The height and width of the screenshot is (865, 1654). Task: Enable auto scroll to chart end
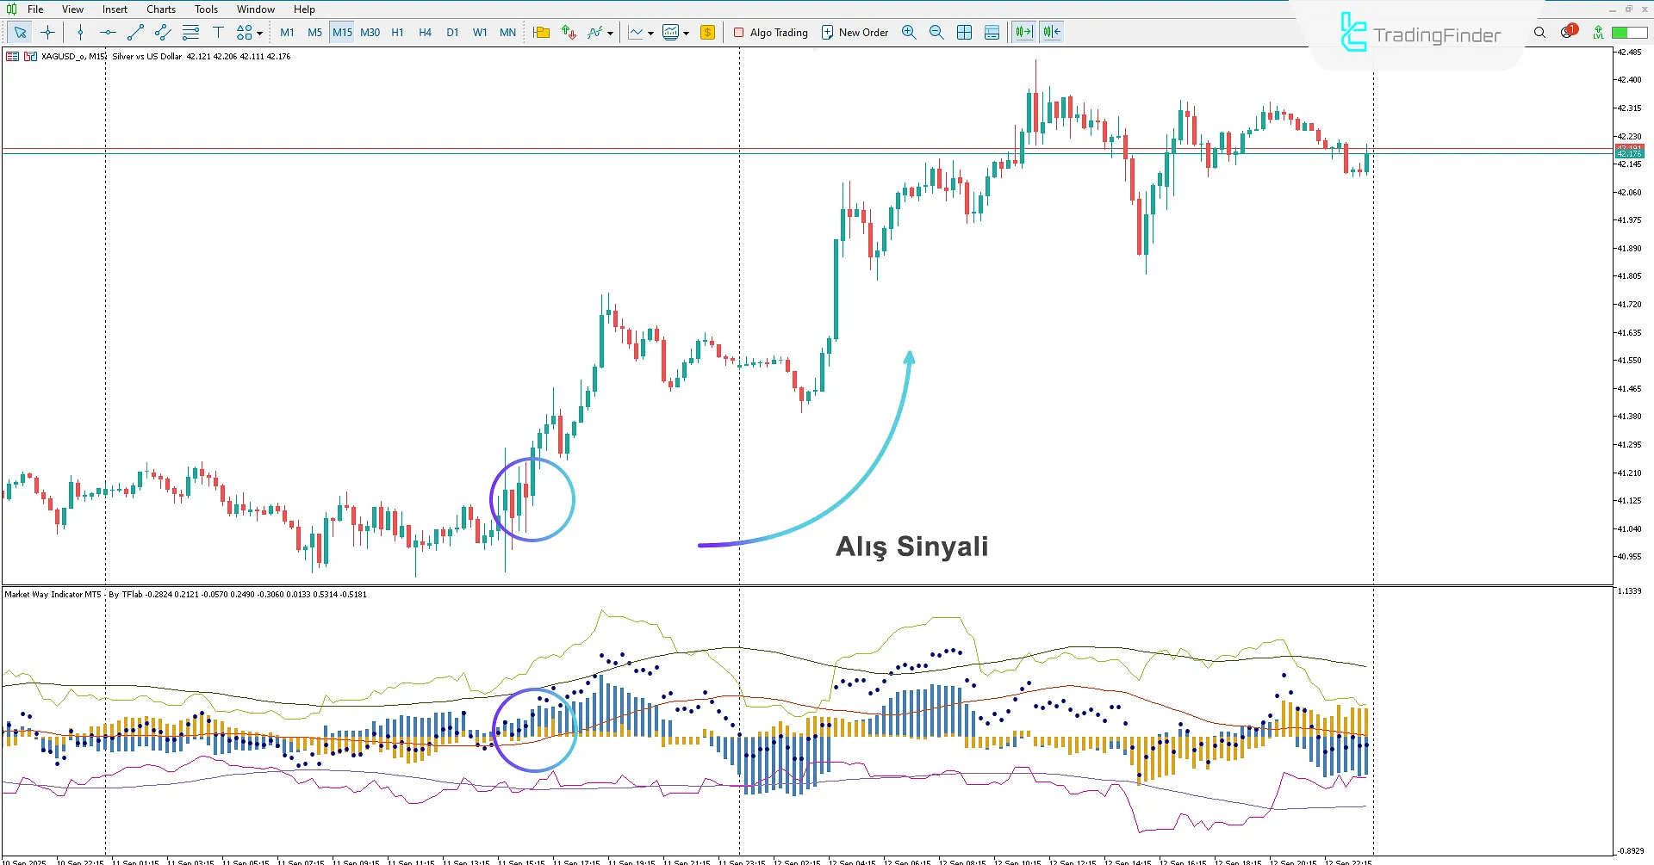[x=1023, y=32]
